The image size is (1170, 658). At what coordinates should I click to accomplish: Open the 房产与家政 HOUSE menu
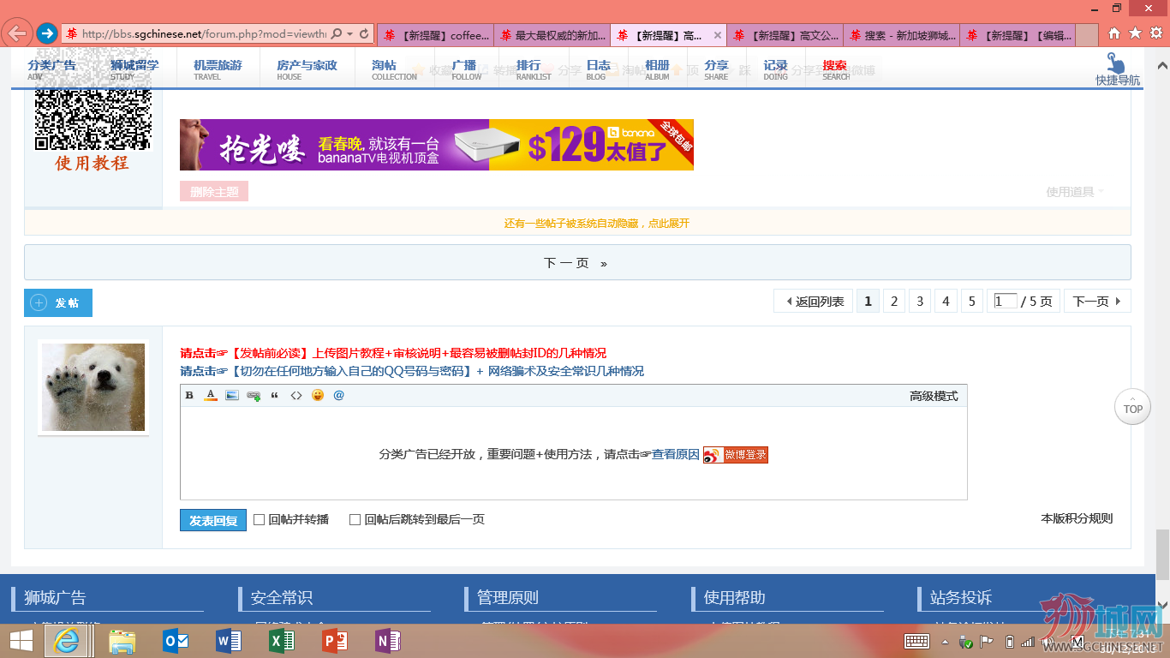[307, 69]
